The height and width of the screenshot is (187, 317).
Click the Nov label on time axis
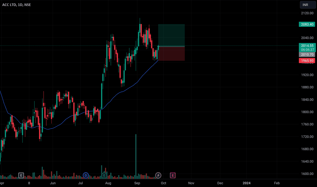pos(191,183)
